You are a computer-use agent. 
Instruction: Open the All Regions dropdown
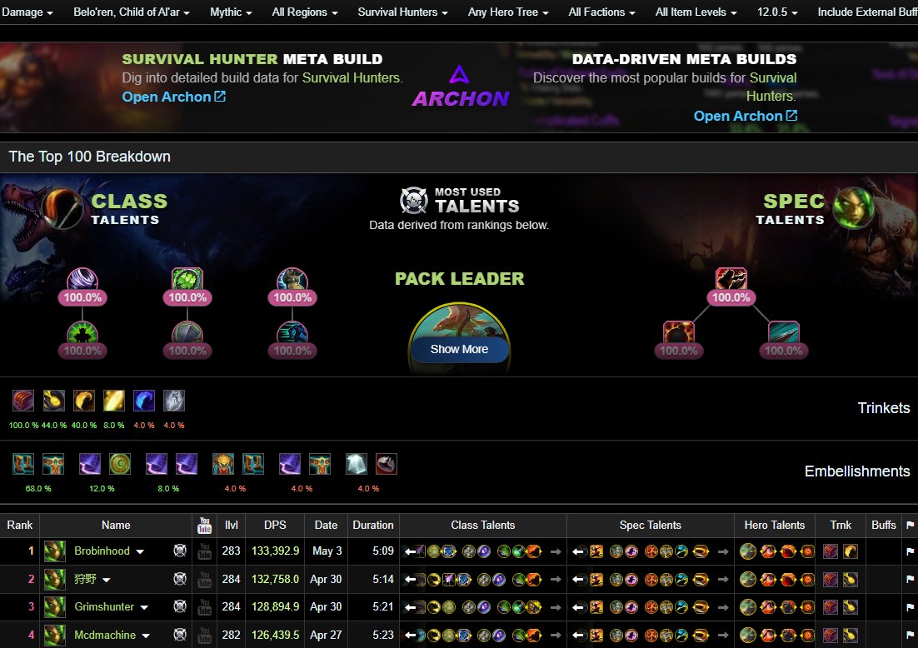click(x=304, y=12)
